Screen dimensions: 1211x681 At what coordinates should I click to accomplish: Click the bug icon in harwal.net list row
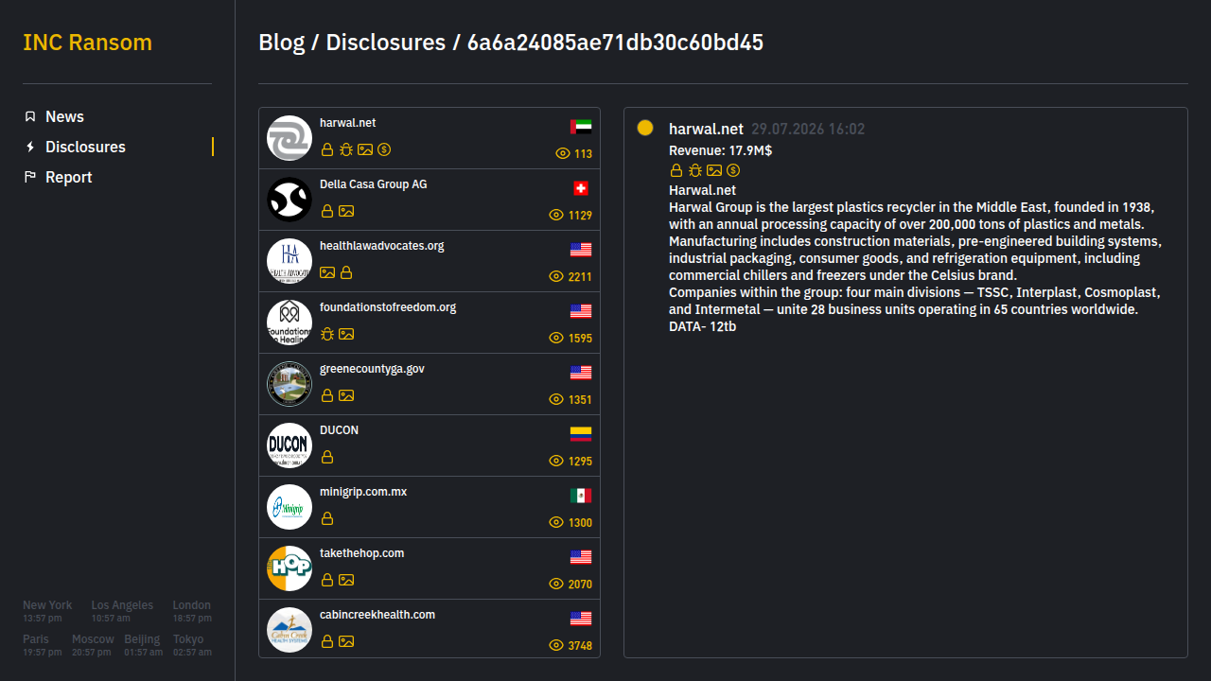point(346,149)
